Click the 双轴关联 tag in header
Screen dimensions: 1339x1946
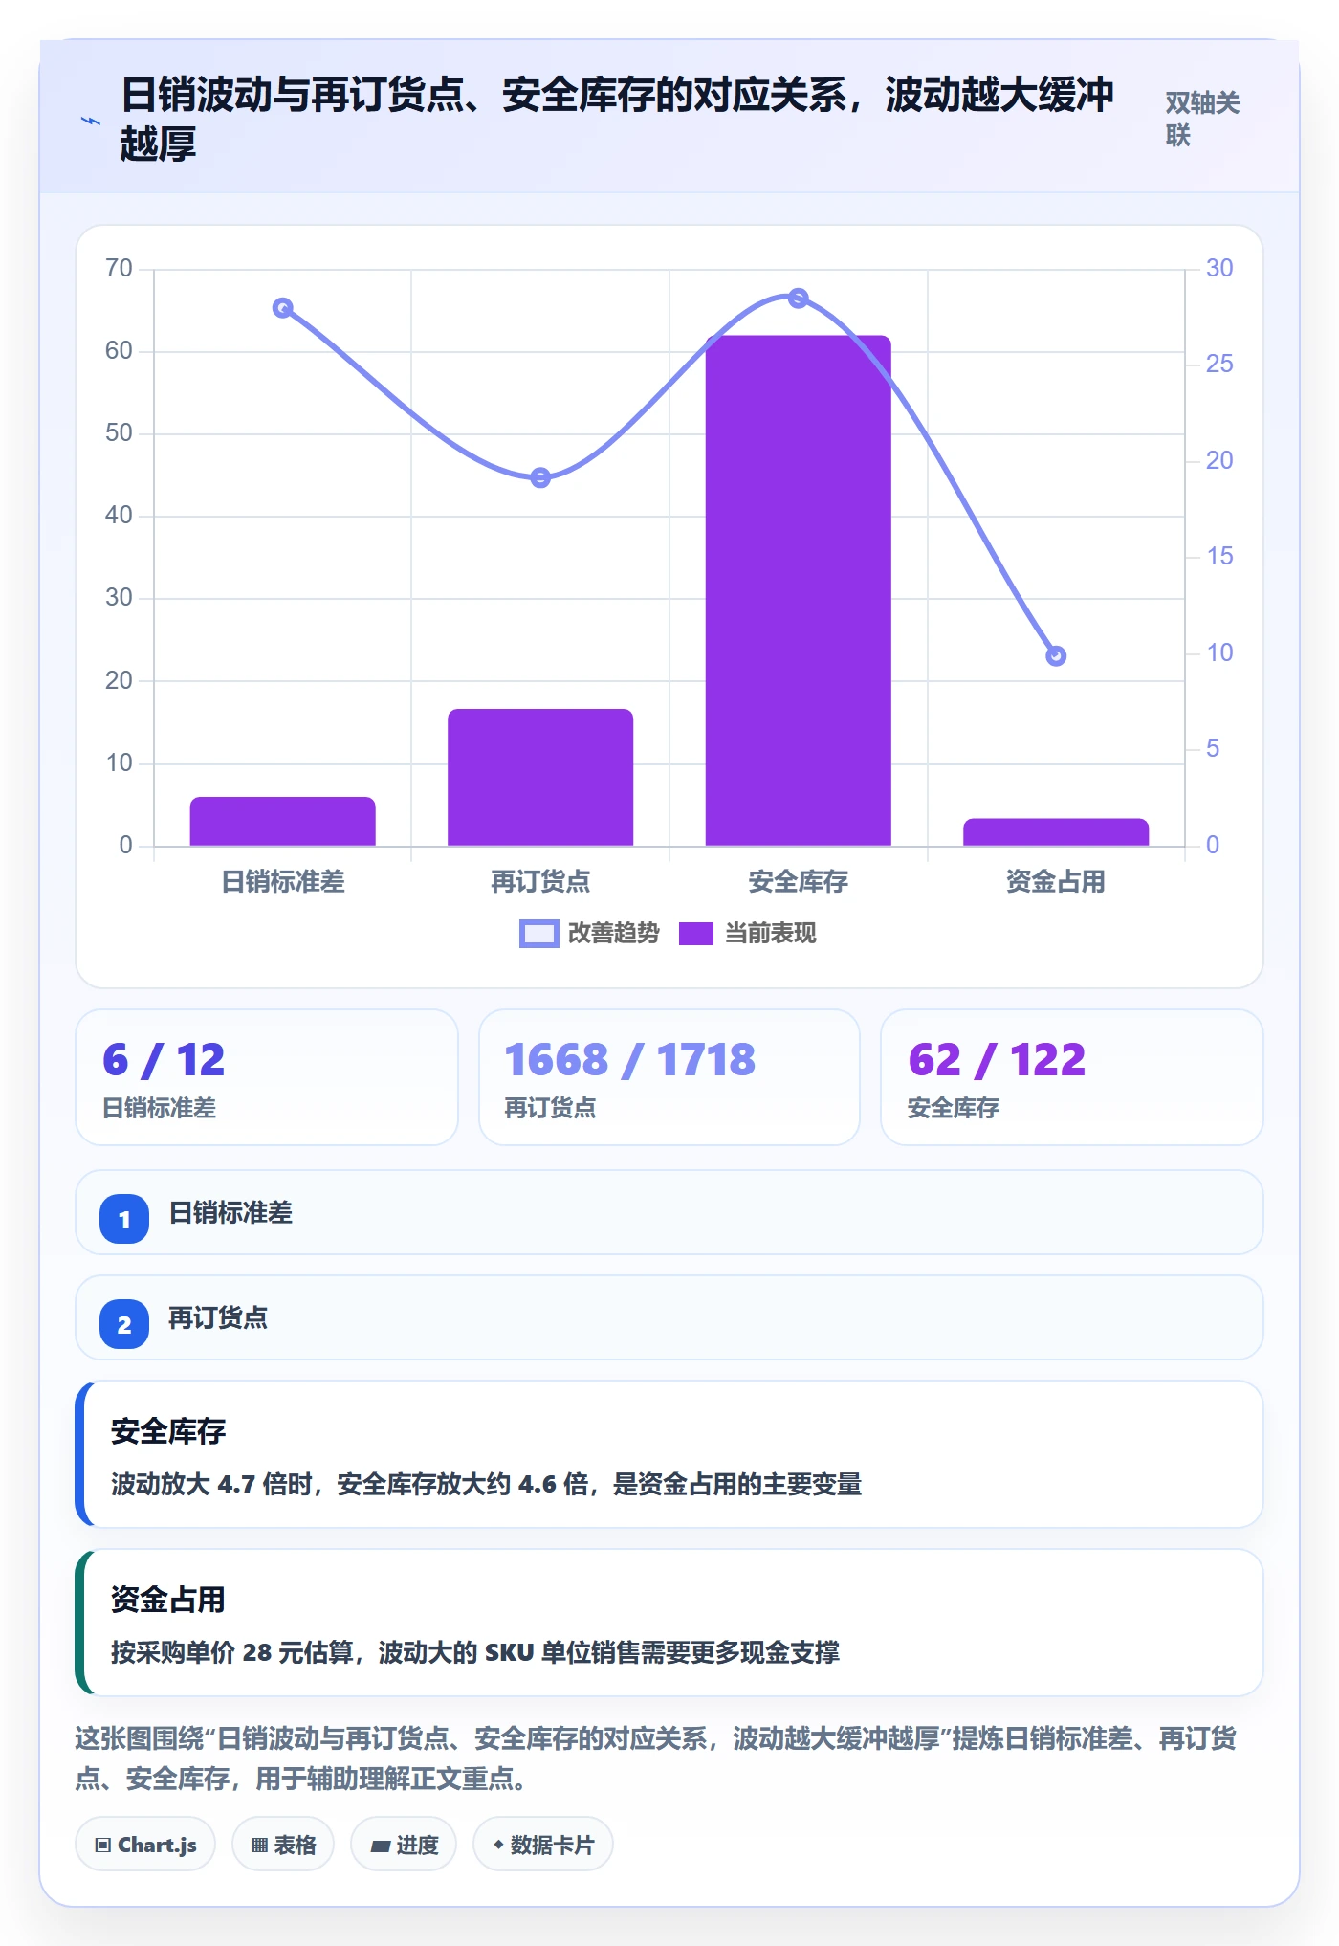[1202, 119]
